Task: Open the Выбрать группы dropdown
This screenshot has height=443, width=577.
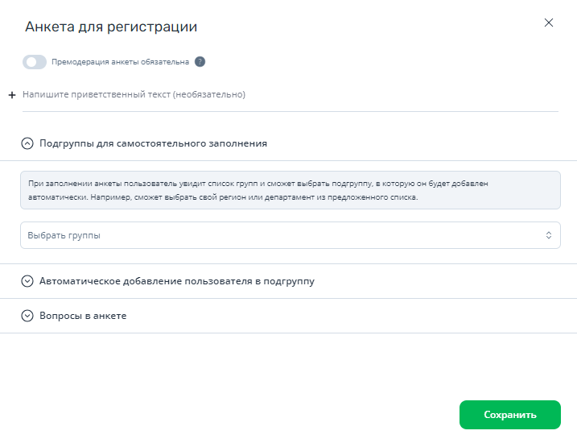Action: pyautogui.click(x=291, y=235)
